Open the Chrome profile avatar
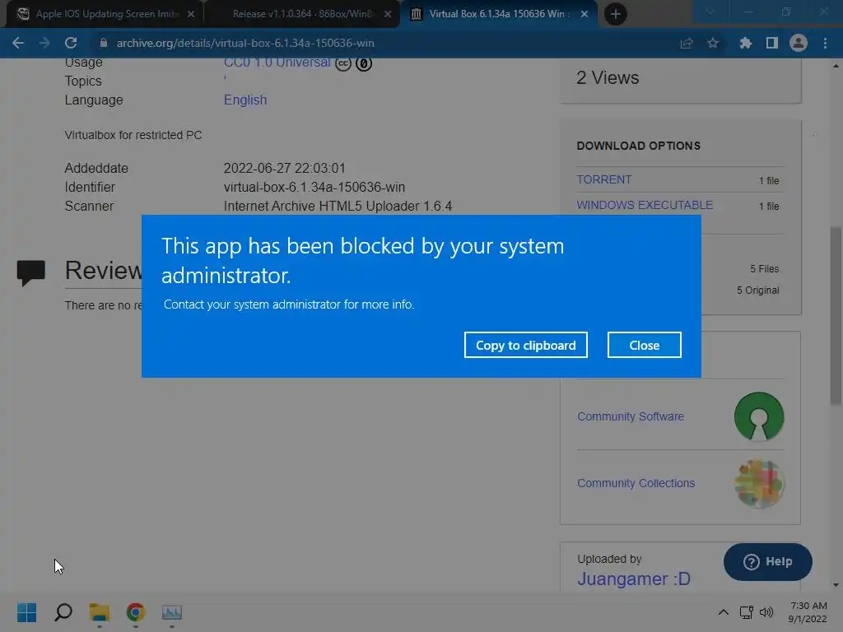843x632 pixels. [x=799, y=43]
